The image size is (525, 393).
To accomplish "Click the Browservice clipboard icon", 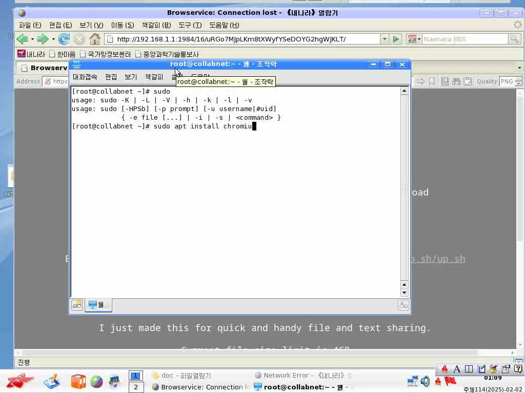I will tap(468, 81).
